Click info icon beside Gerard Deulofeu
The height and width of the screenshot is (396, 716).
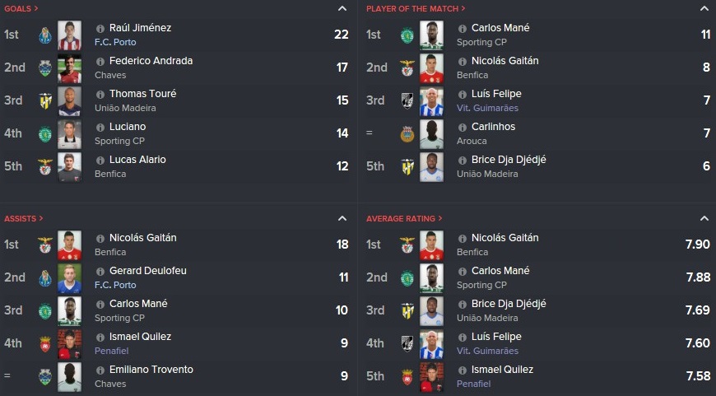click(100, 272)
